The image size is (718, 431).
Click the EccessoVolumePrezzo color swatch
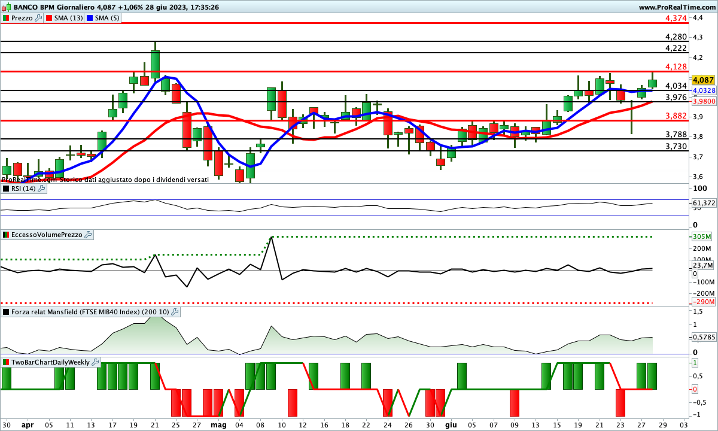[6, 235]
